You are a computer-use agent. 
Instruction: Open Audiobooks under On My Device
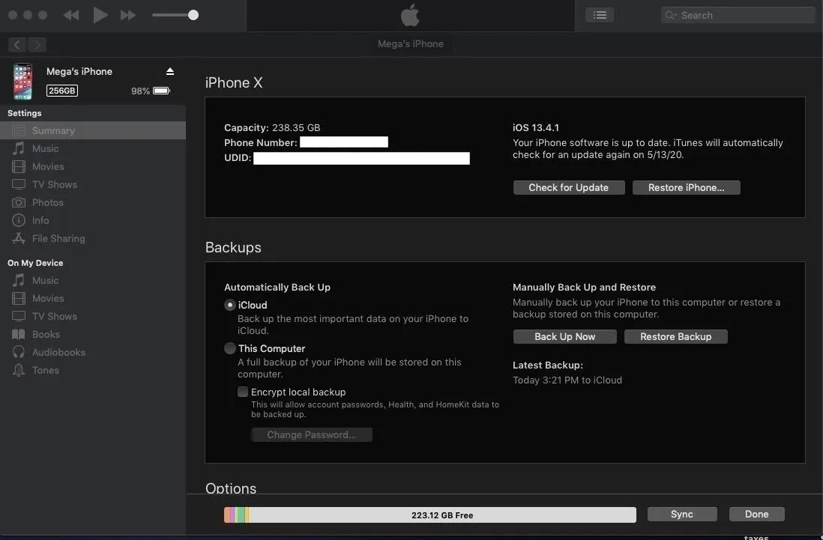(x=93, y=352)
